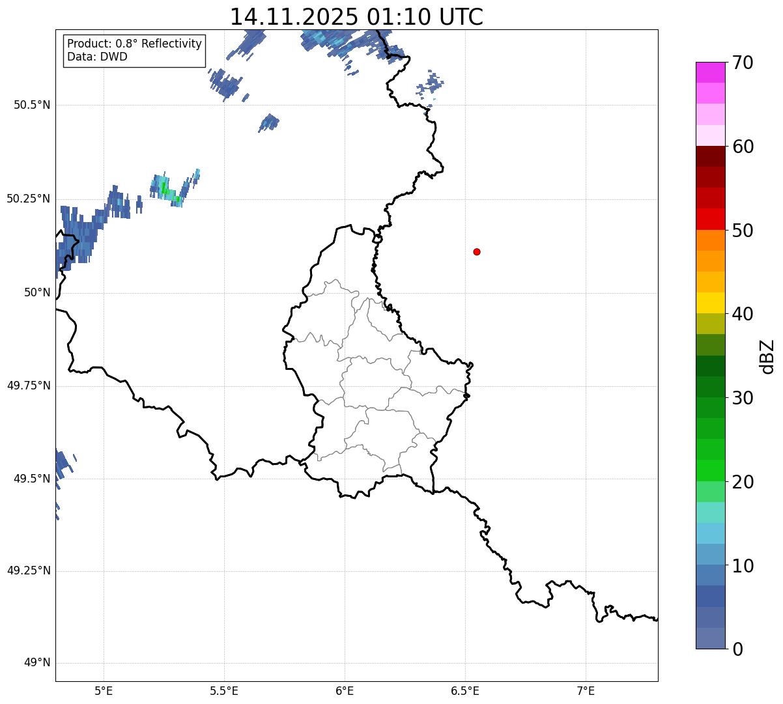Click longitude label 6°E
The width and height of the screenshot is (783, 704).
point(345,691)
